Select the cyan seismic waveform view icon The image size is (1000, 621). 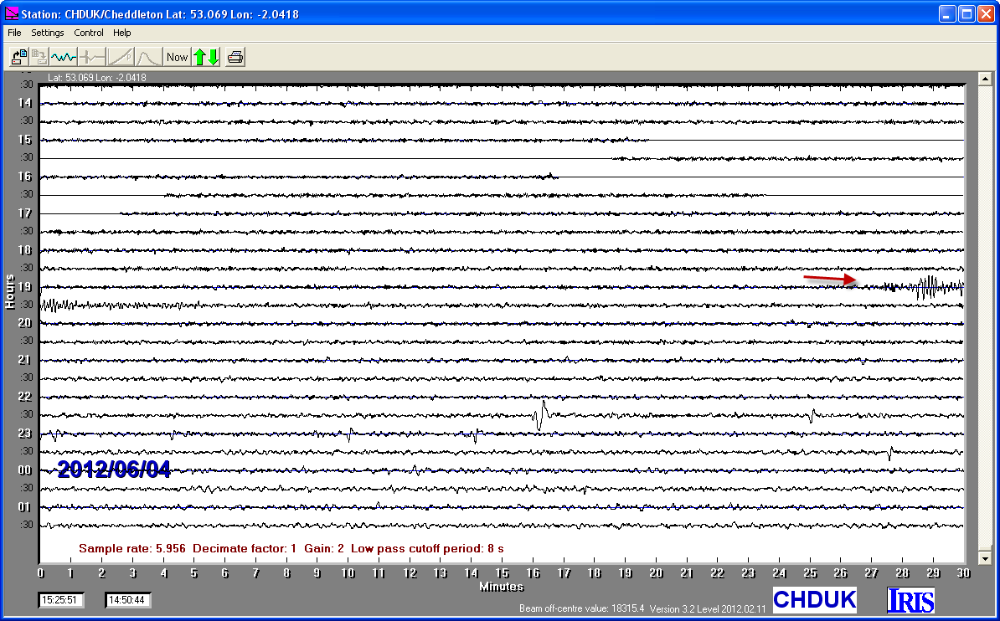pyautogui.click(x=64, y=58)
